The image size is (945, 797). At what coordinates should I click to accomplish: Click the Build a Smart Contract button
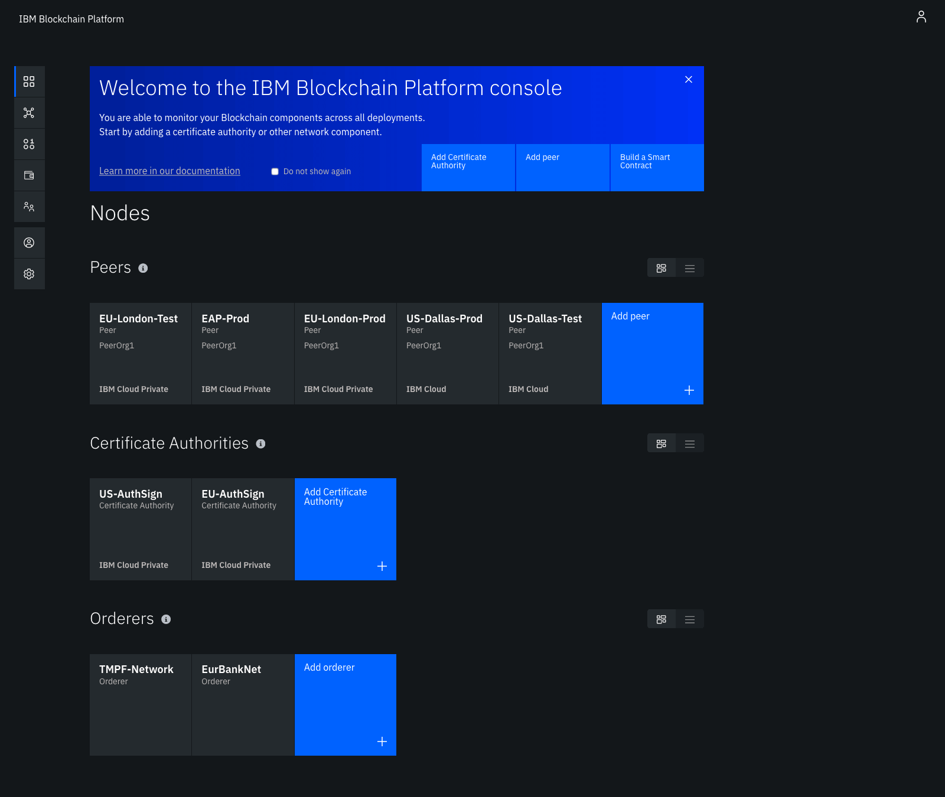tap(656, 167)
